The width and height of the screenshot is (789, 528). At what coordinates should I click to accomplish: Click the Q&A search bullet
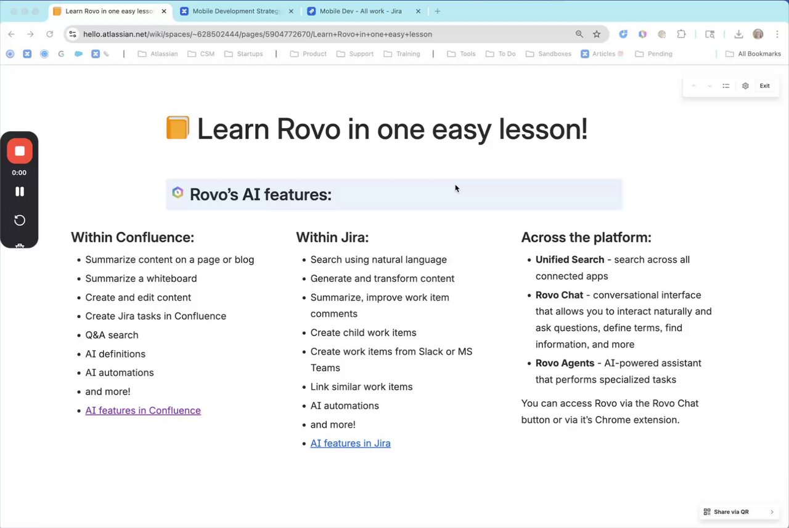(x=112, y=335)
